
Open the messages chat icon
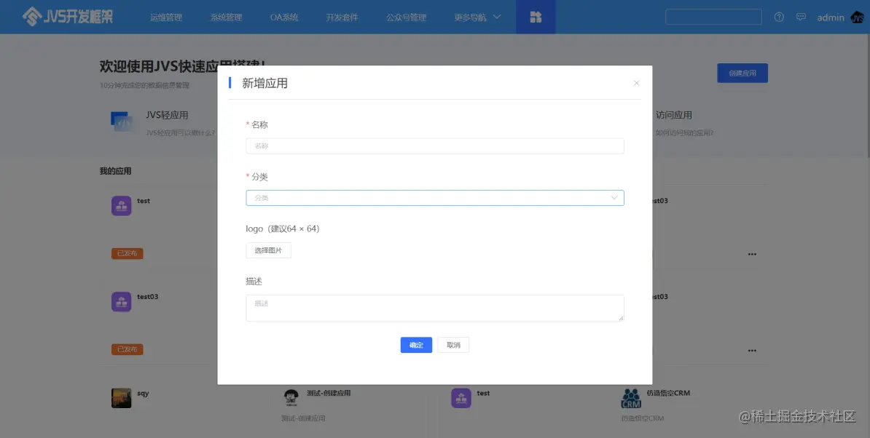point(802,17)
